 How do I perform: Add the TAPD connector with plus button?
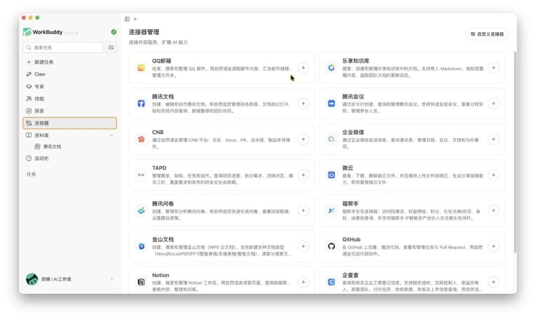point(303,175)
